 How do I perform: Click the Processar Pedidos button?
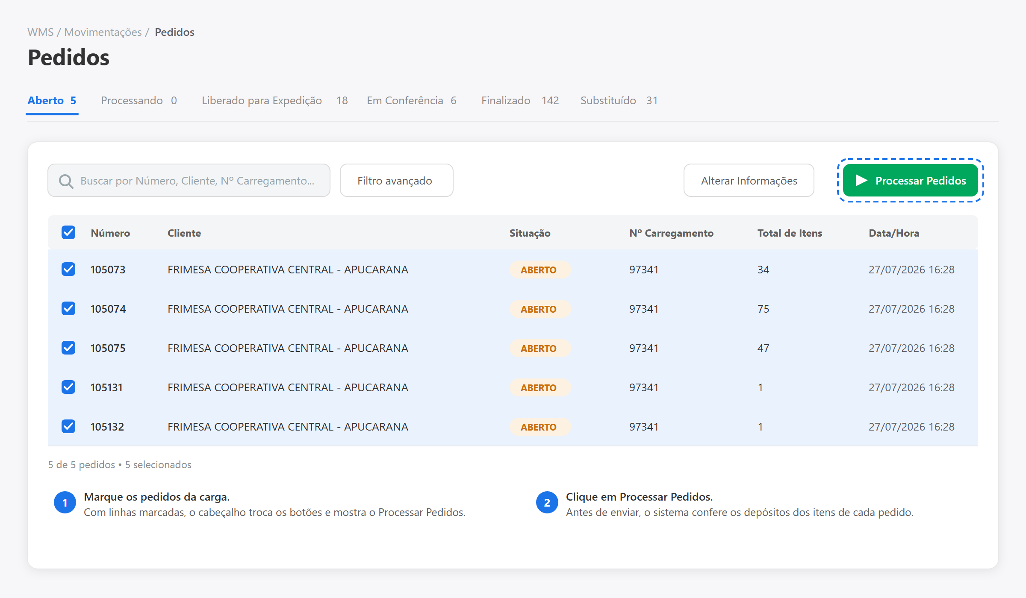[911, 181]
